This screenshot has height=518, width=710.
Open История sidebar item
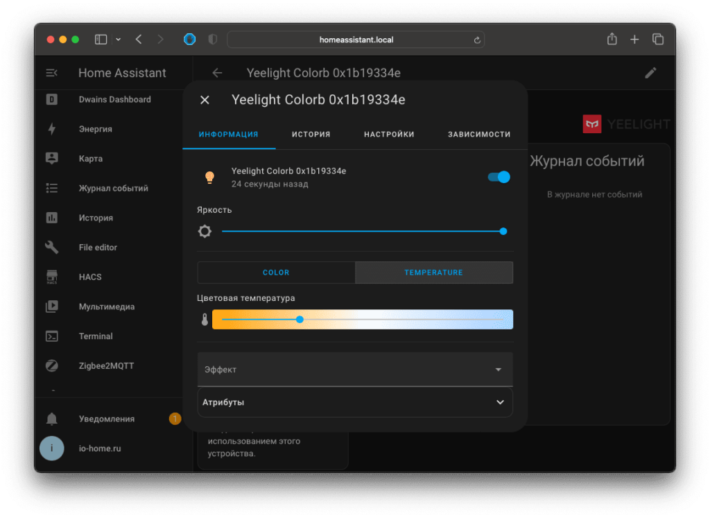(x=96, y=218)
